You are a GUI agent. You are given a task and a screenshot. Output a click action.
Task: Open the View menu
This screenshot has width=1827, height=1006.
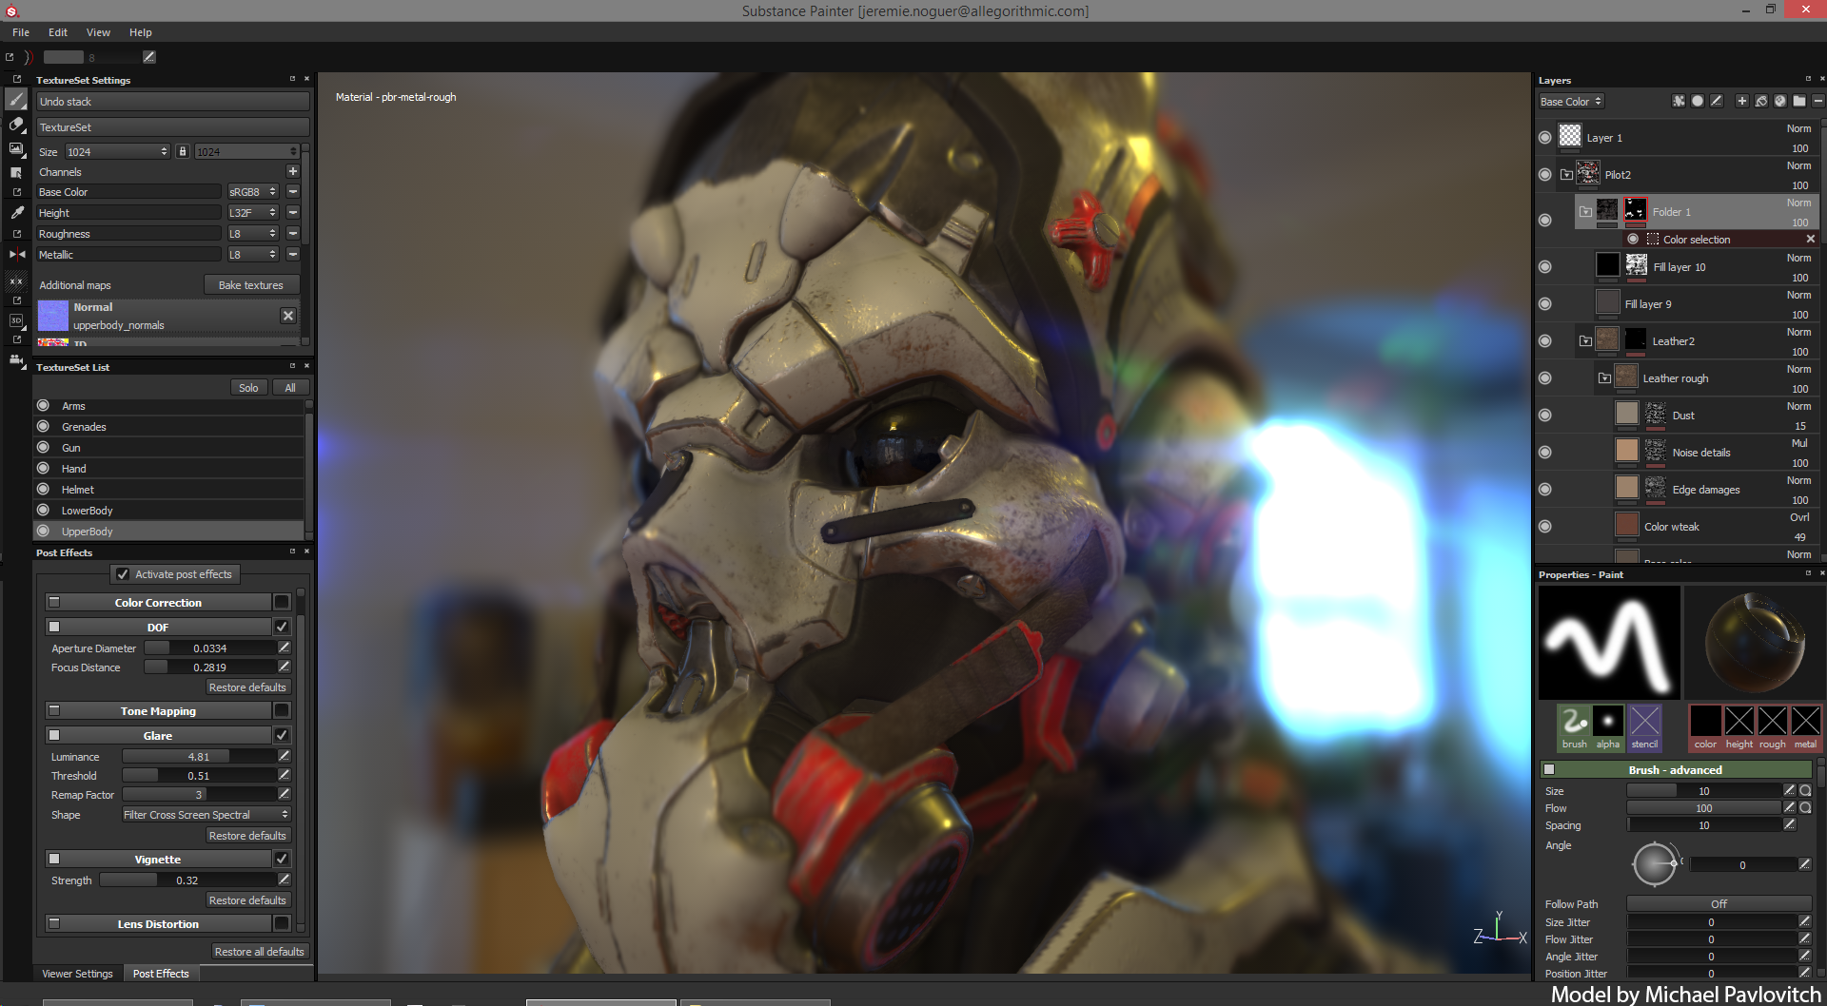[x=98, y=32]
